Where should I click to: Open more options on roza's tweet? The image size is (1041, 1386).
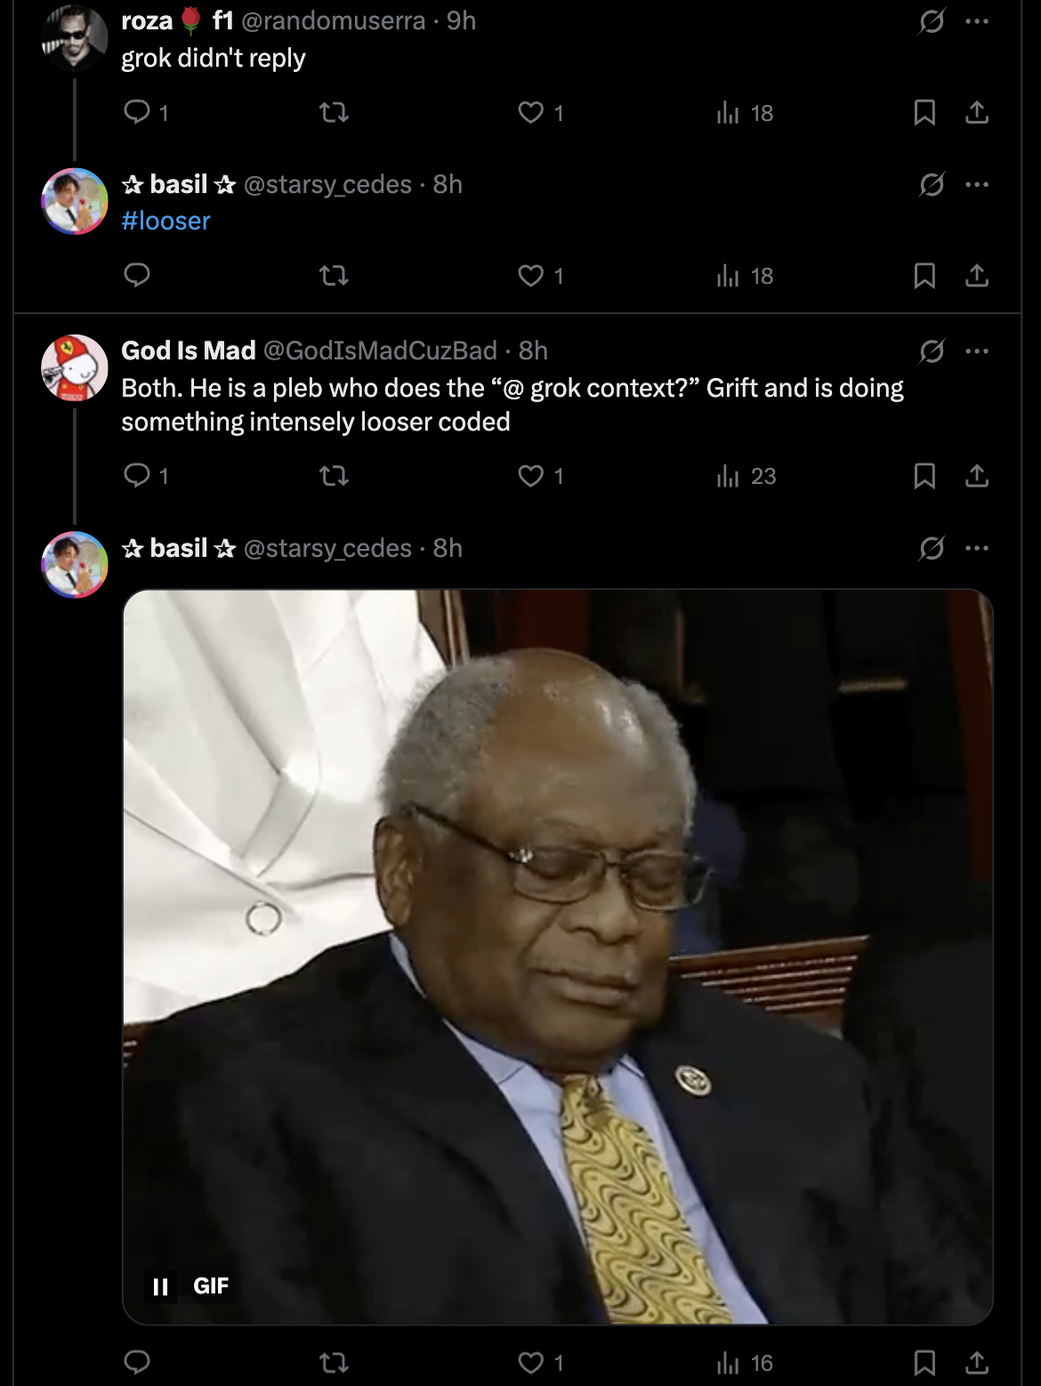tap(977, 21)
